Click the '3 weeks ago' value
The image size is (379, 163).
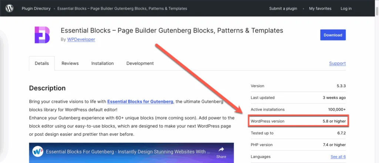pos(334,98)
